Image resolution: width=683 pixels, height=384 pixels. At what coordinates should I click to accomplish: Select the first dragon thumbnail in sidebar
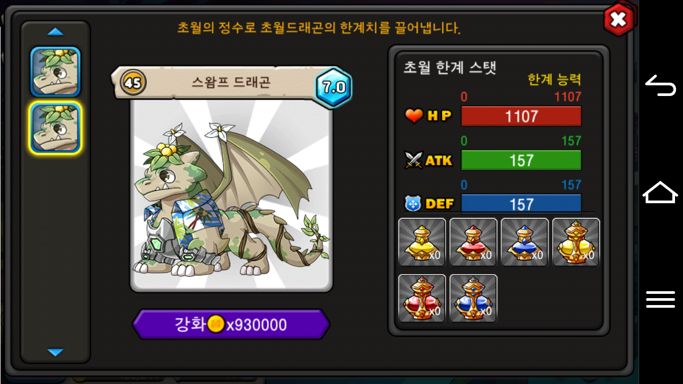tap(55, 71)
